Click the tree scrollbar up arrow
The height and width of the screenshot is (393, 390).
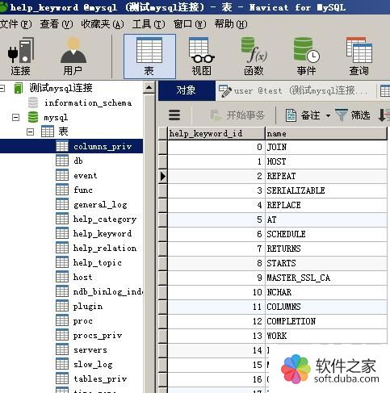coord(149,87)
